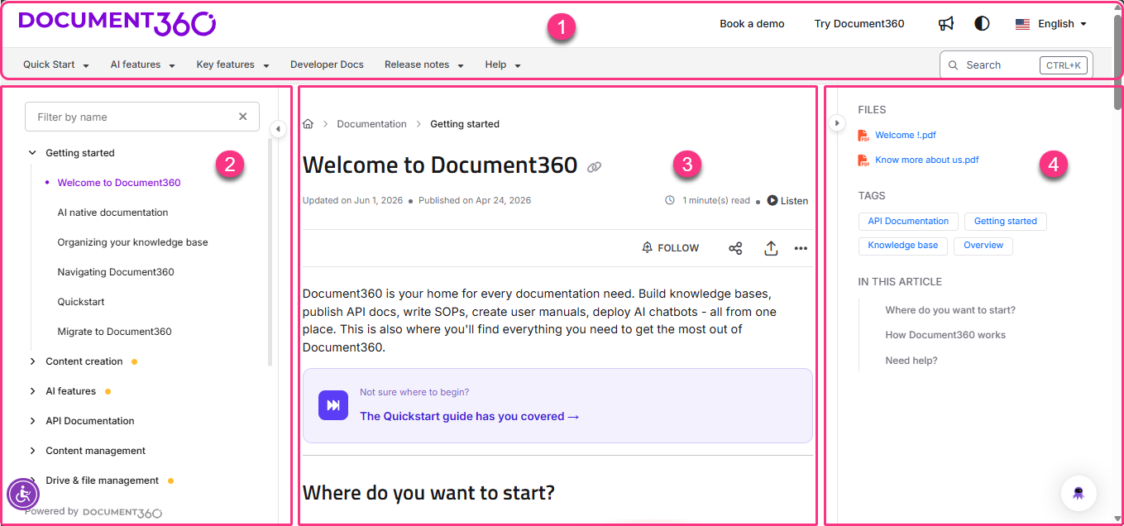Toggle the dark/light contrast theme icon
The height and width of the screenshot is (526, 1124).
pyautogui.click(x=982, y=24)
